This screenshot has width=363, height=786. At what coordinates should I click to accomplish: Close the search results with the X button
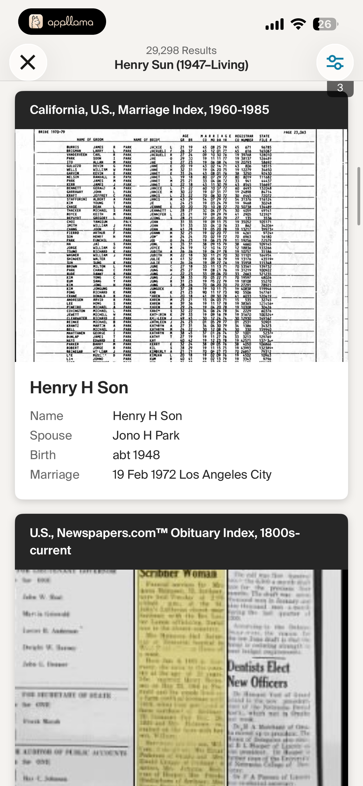(28, 62)
